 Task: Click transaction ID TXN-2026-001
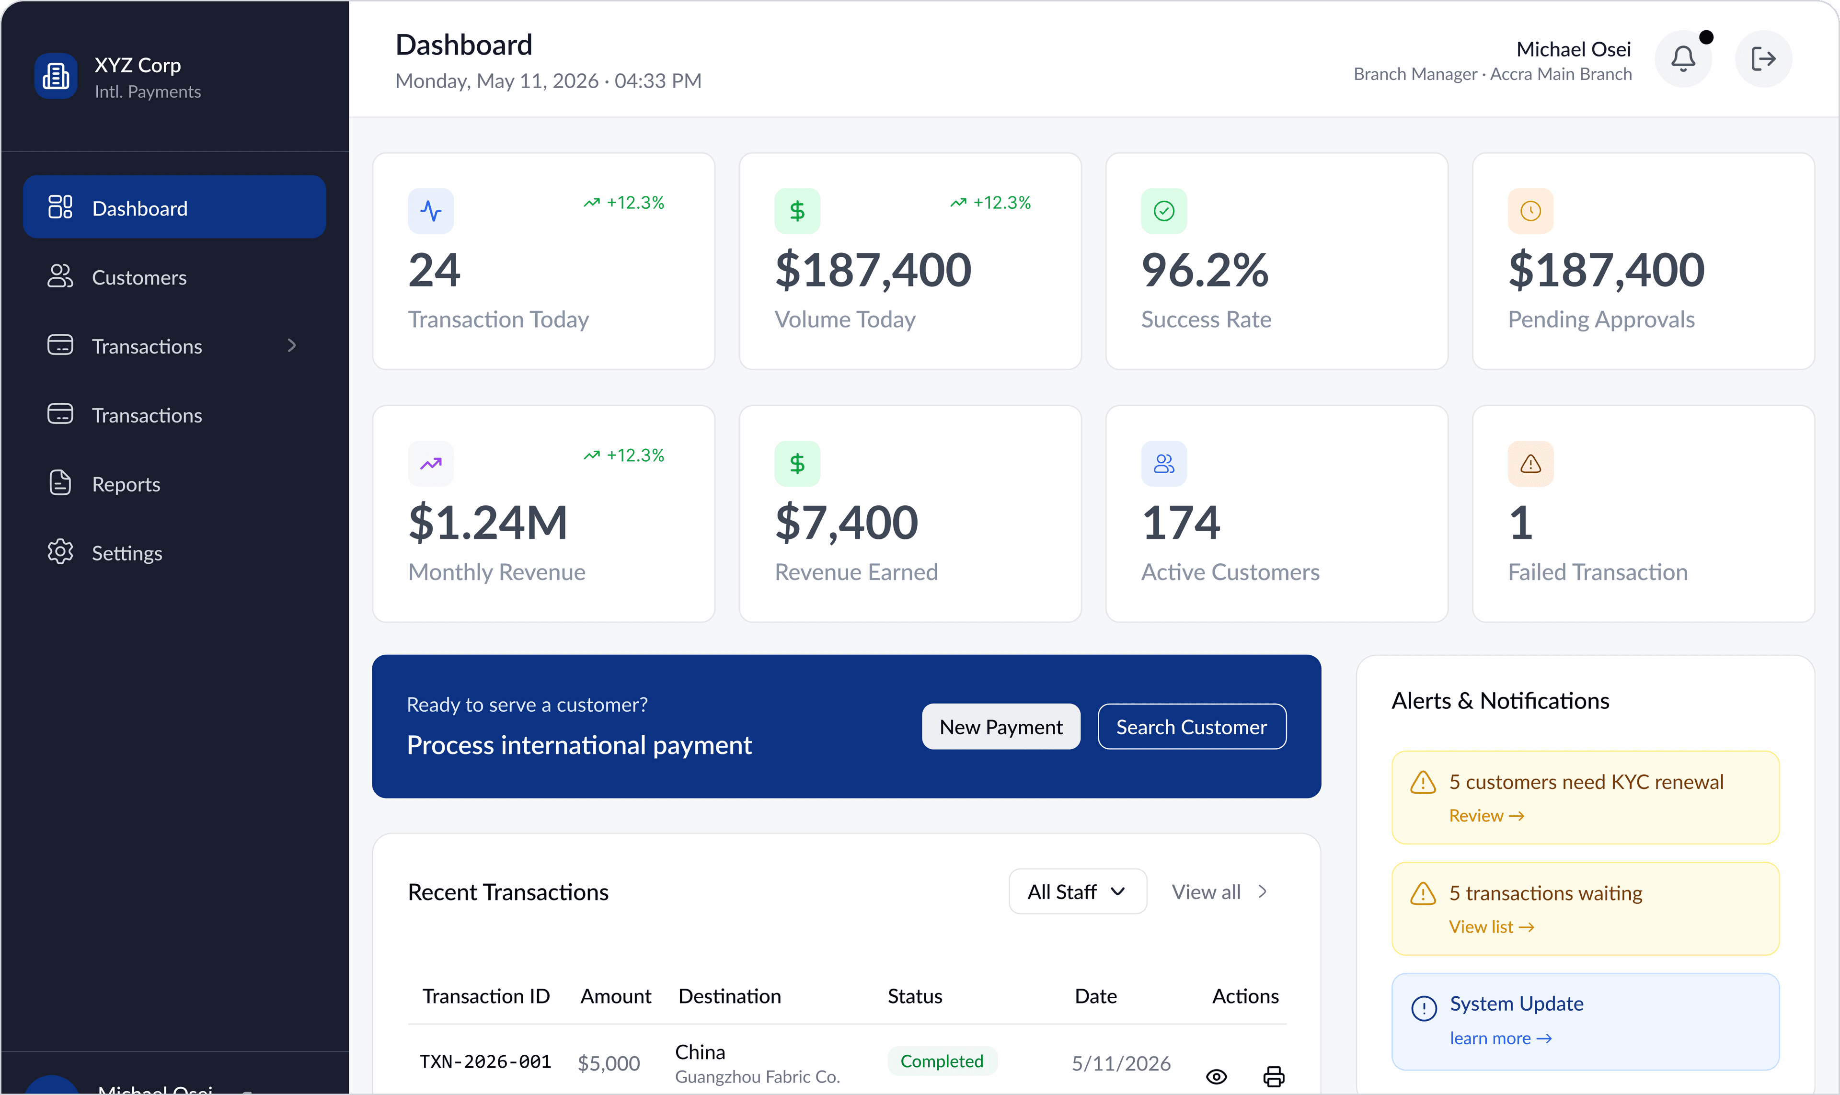click(485, 1062)
